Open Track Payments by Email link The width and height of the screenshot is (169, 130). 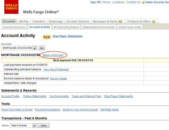pyautogui.click(x=17, y=109)
